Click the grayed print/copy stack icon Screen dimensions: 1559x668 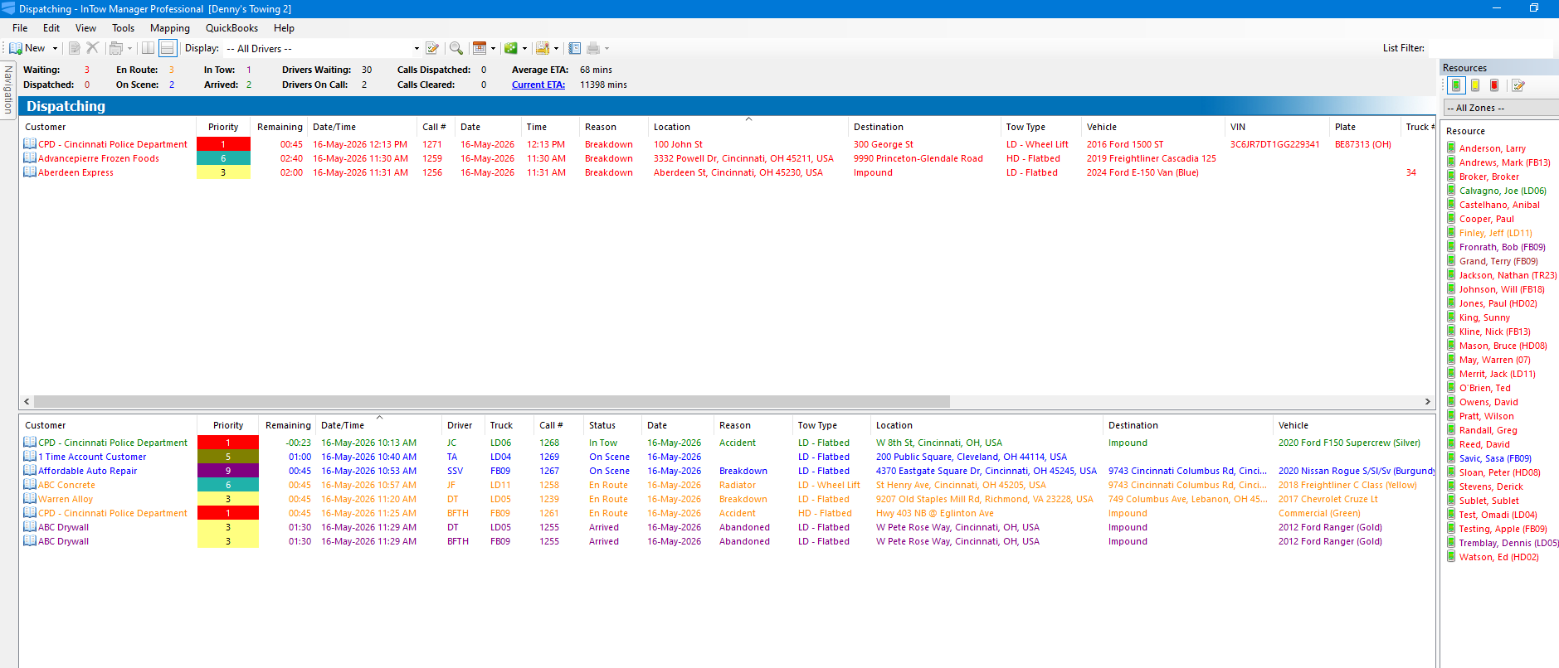tap(116, 48)
